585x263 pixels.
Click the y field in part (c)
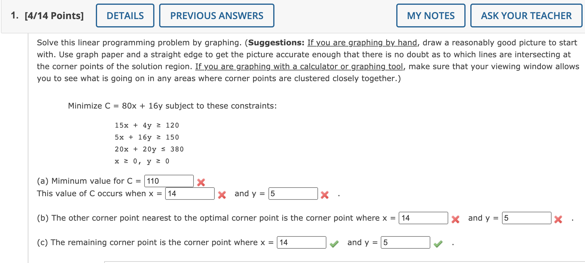point(405,243)
